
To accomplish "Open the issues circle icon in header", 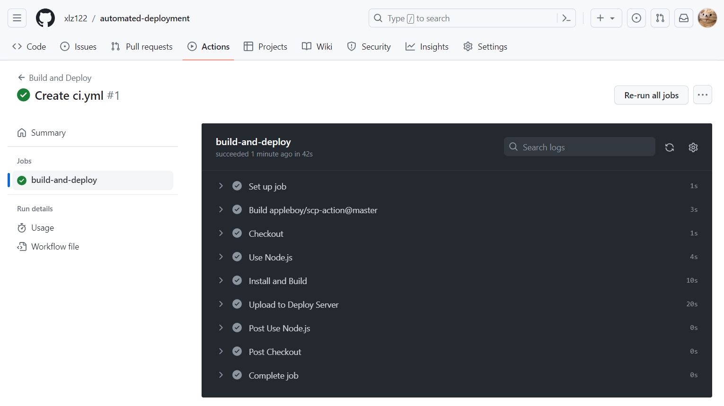I will 636,18.
